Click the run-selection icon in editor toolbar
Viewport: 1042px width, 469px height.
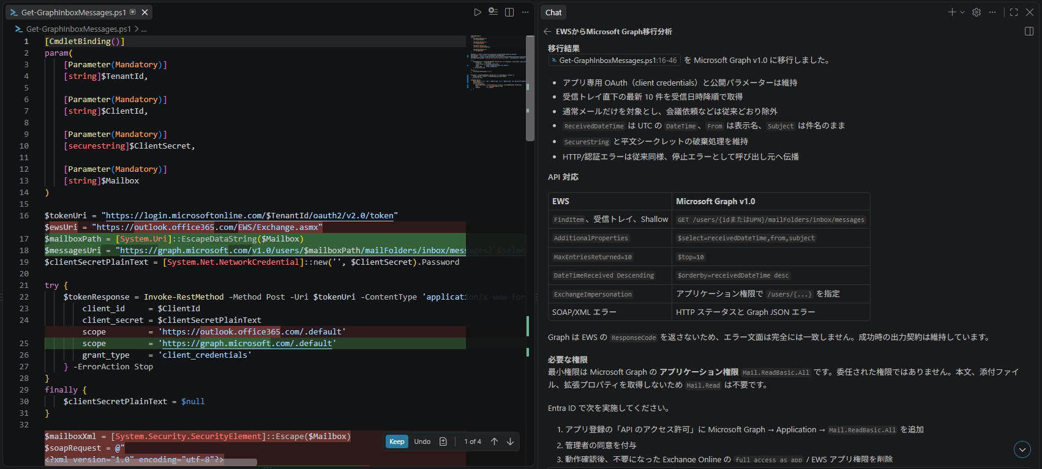pos(493,12)
